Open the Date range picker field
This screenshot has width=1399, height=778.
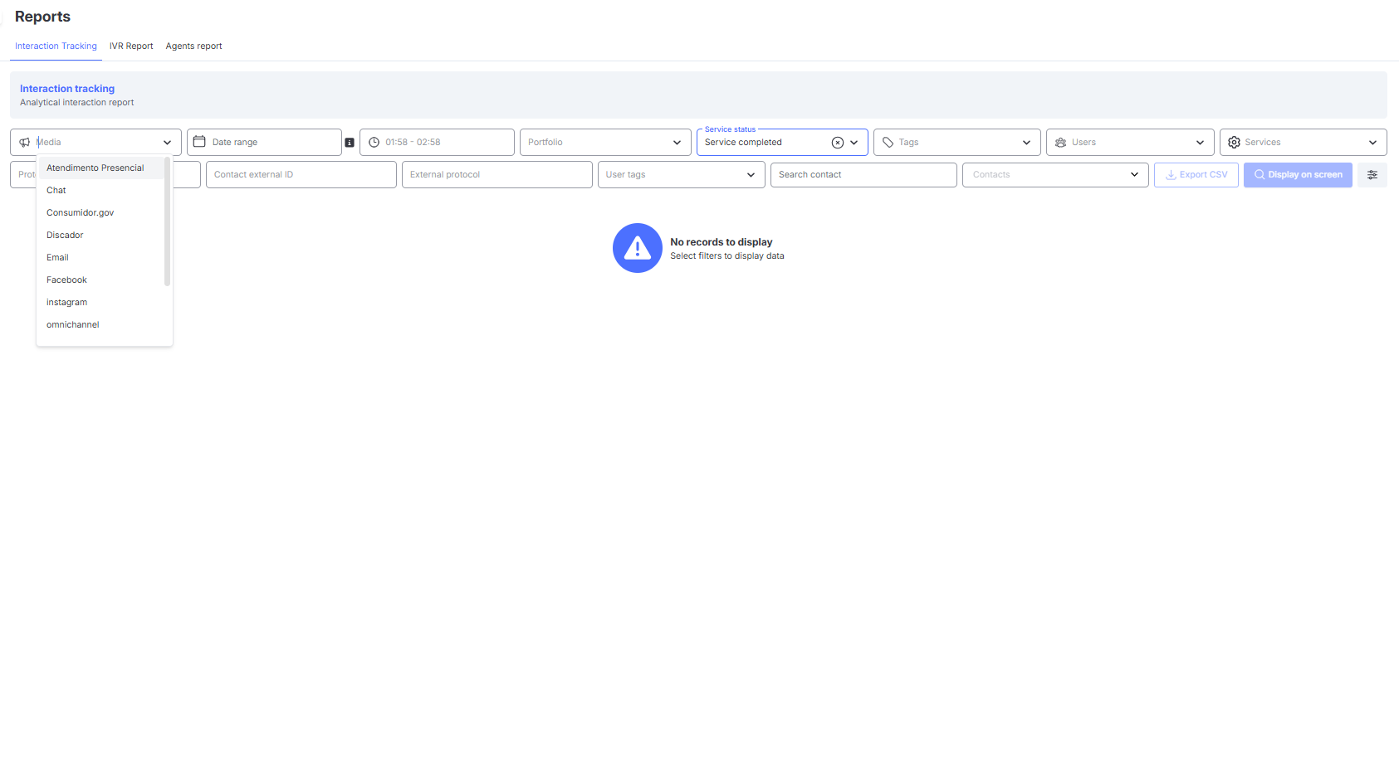(x=264, y=143)
